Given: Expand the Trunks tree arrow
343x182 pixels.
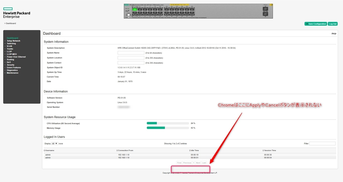Looking at the screenshot, I should click(5, 49).
